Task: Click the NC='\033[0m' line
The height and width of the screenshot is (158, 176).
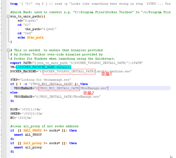Action: (x=21, y=118)
